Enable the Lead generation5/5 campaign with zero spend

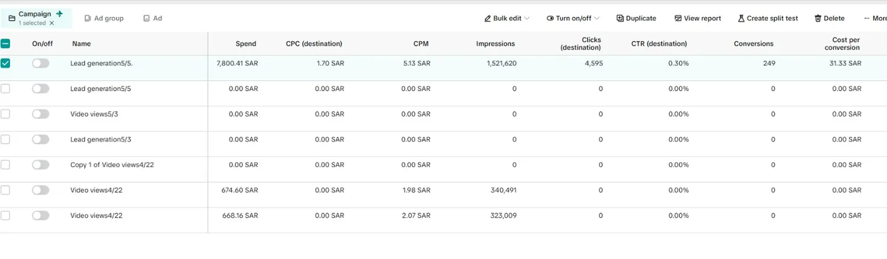point(41,89)
